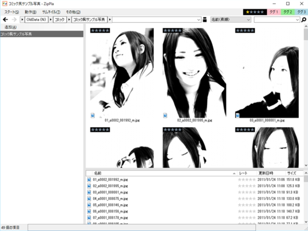Click the 追加(A) button in sidebar
Viewport: 308px width, 231px height.
click(11, 27)
